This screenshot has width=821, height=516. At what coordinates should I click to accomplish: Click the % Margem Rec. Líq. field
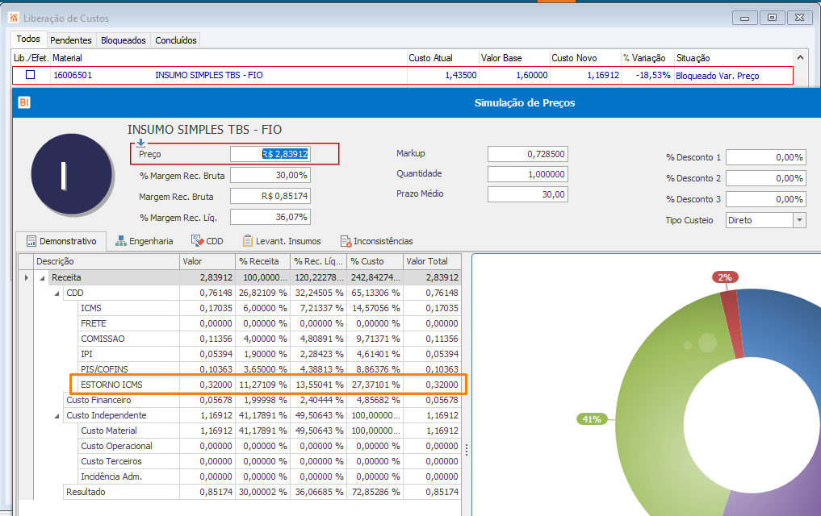pyautogui.click(x=270, y=217)
